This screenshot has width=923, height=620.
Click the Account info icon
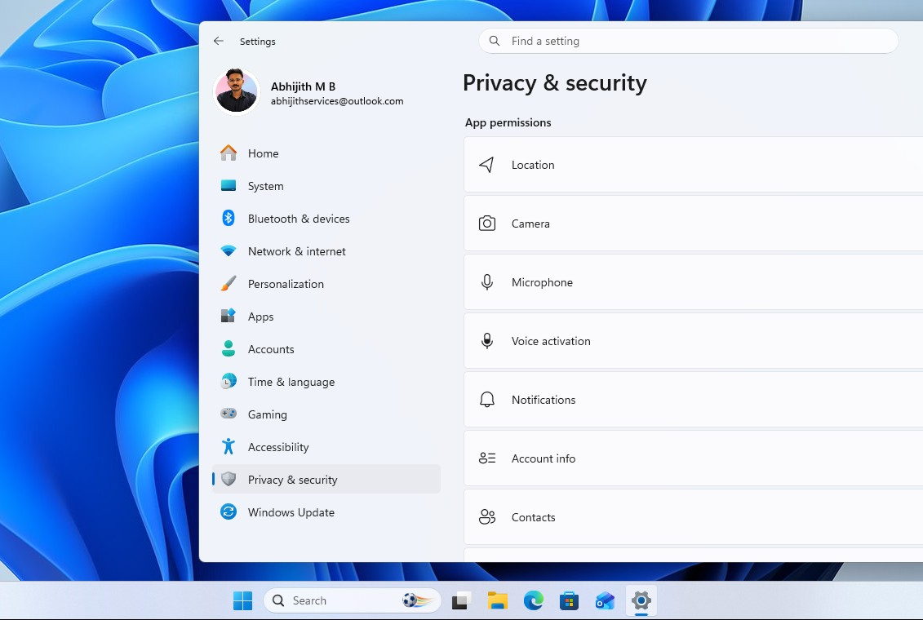click(487, 458)
